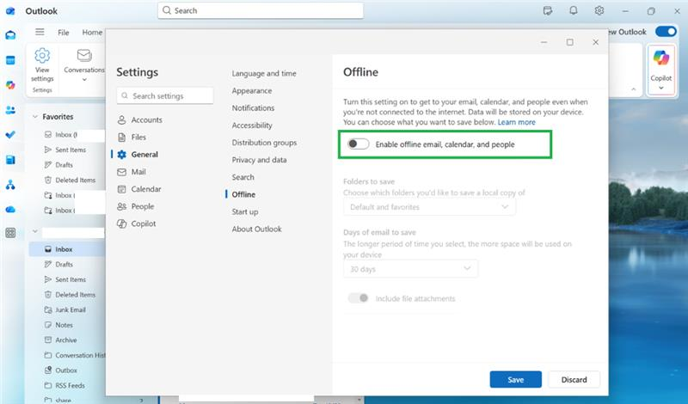Open the notifications bell icon
Screen dimensions: 688x404
(573, 10)
